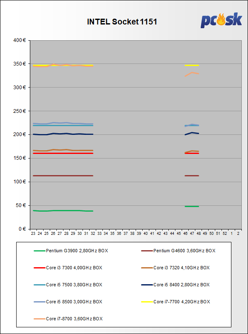Click the yellow Core i7-7700 legend swatch

(x=147, y=302)
